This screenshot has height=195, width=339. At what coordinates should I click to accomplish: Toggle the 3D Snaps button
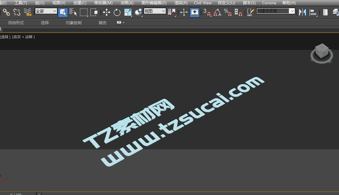(x=207, y=12)
